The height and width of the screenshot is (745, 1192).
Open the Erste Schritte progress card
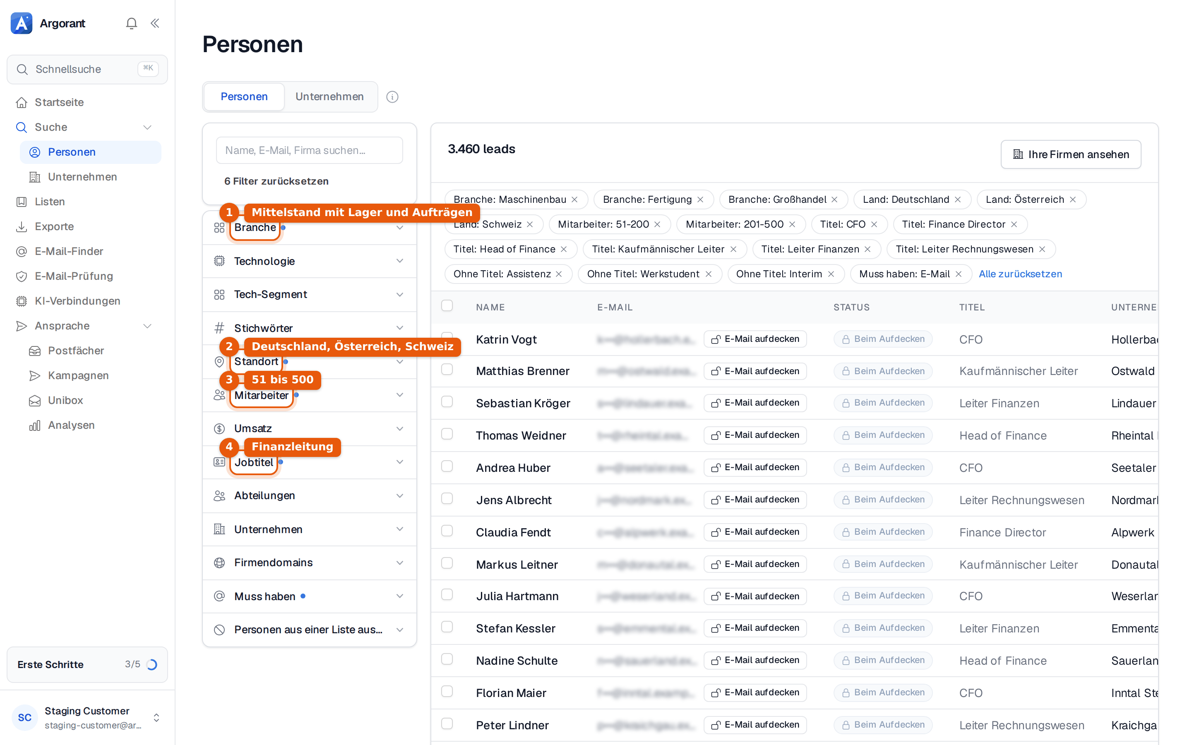coord(87,664)
